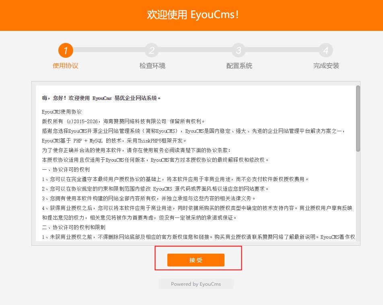Select step 2 circle in installer progress
The image size is (383, 305).
(x=152, y=51)
